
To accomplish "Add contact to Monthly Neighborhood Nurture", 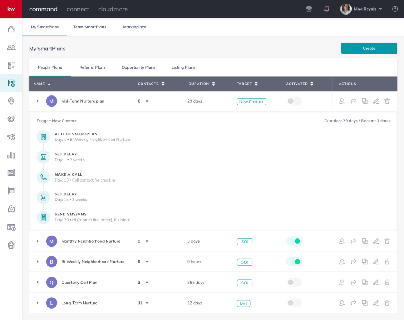I will [x=342, y=241].
